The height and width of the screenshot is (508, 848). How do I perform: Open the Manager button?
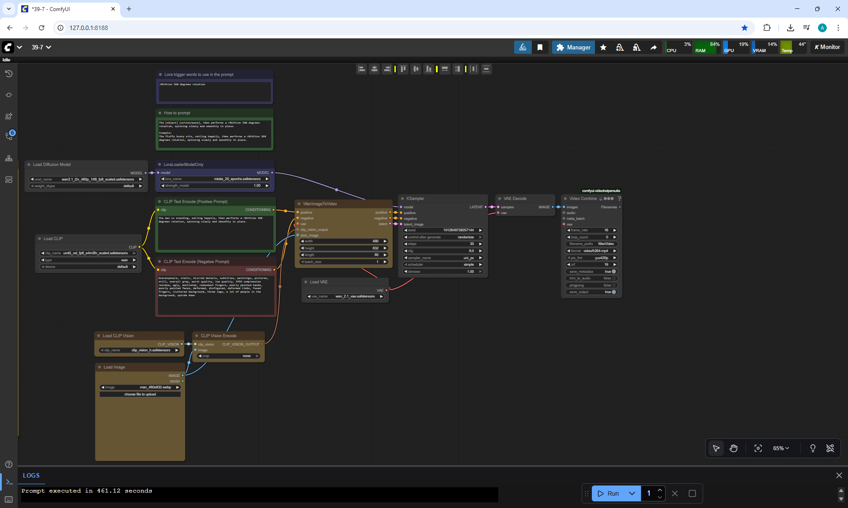pyautogui.click(x=573, y=47)
